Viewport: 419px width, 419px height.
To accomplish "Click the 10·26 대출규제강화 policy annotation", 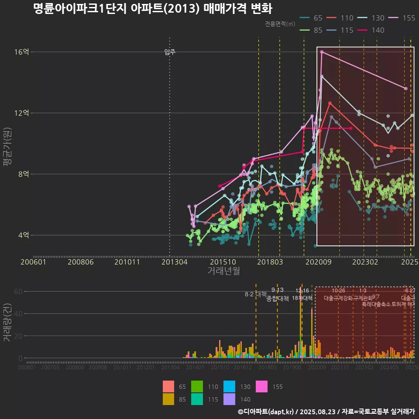I will point(338,294).
